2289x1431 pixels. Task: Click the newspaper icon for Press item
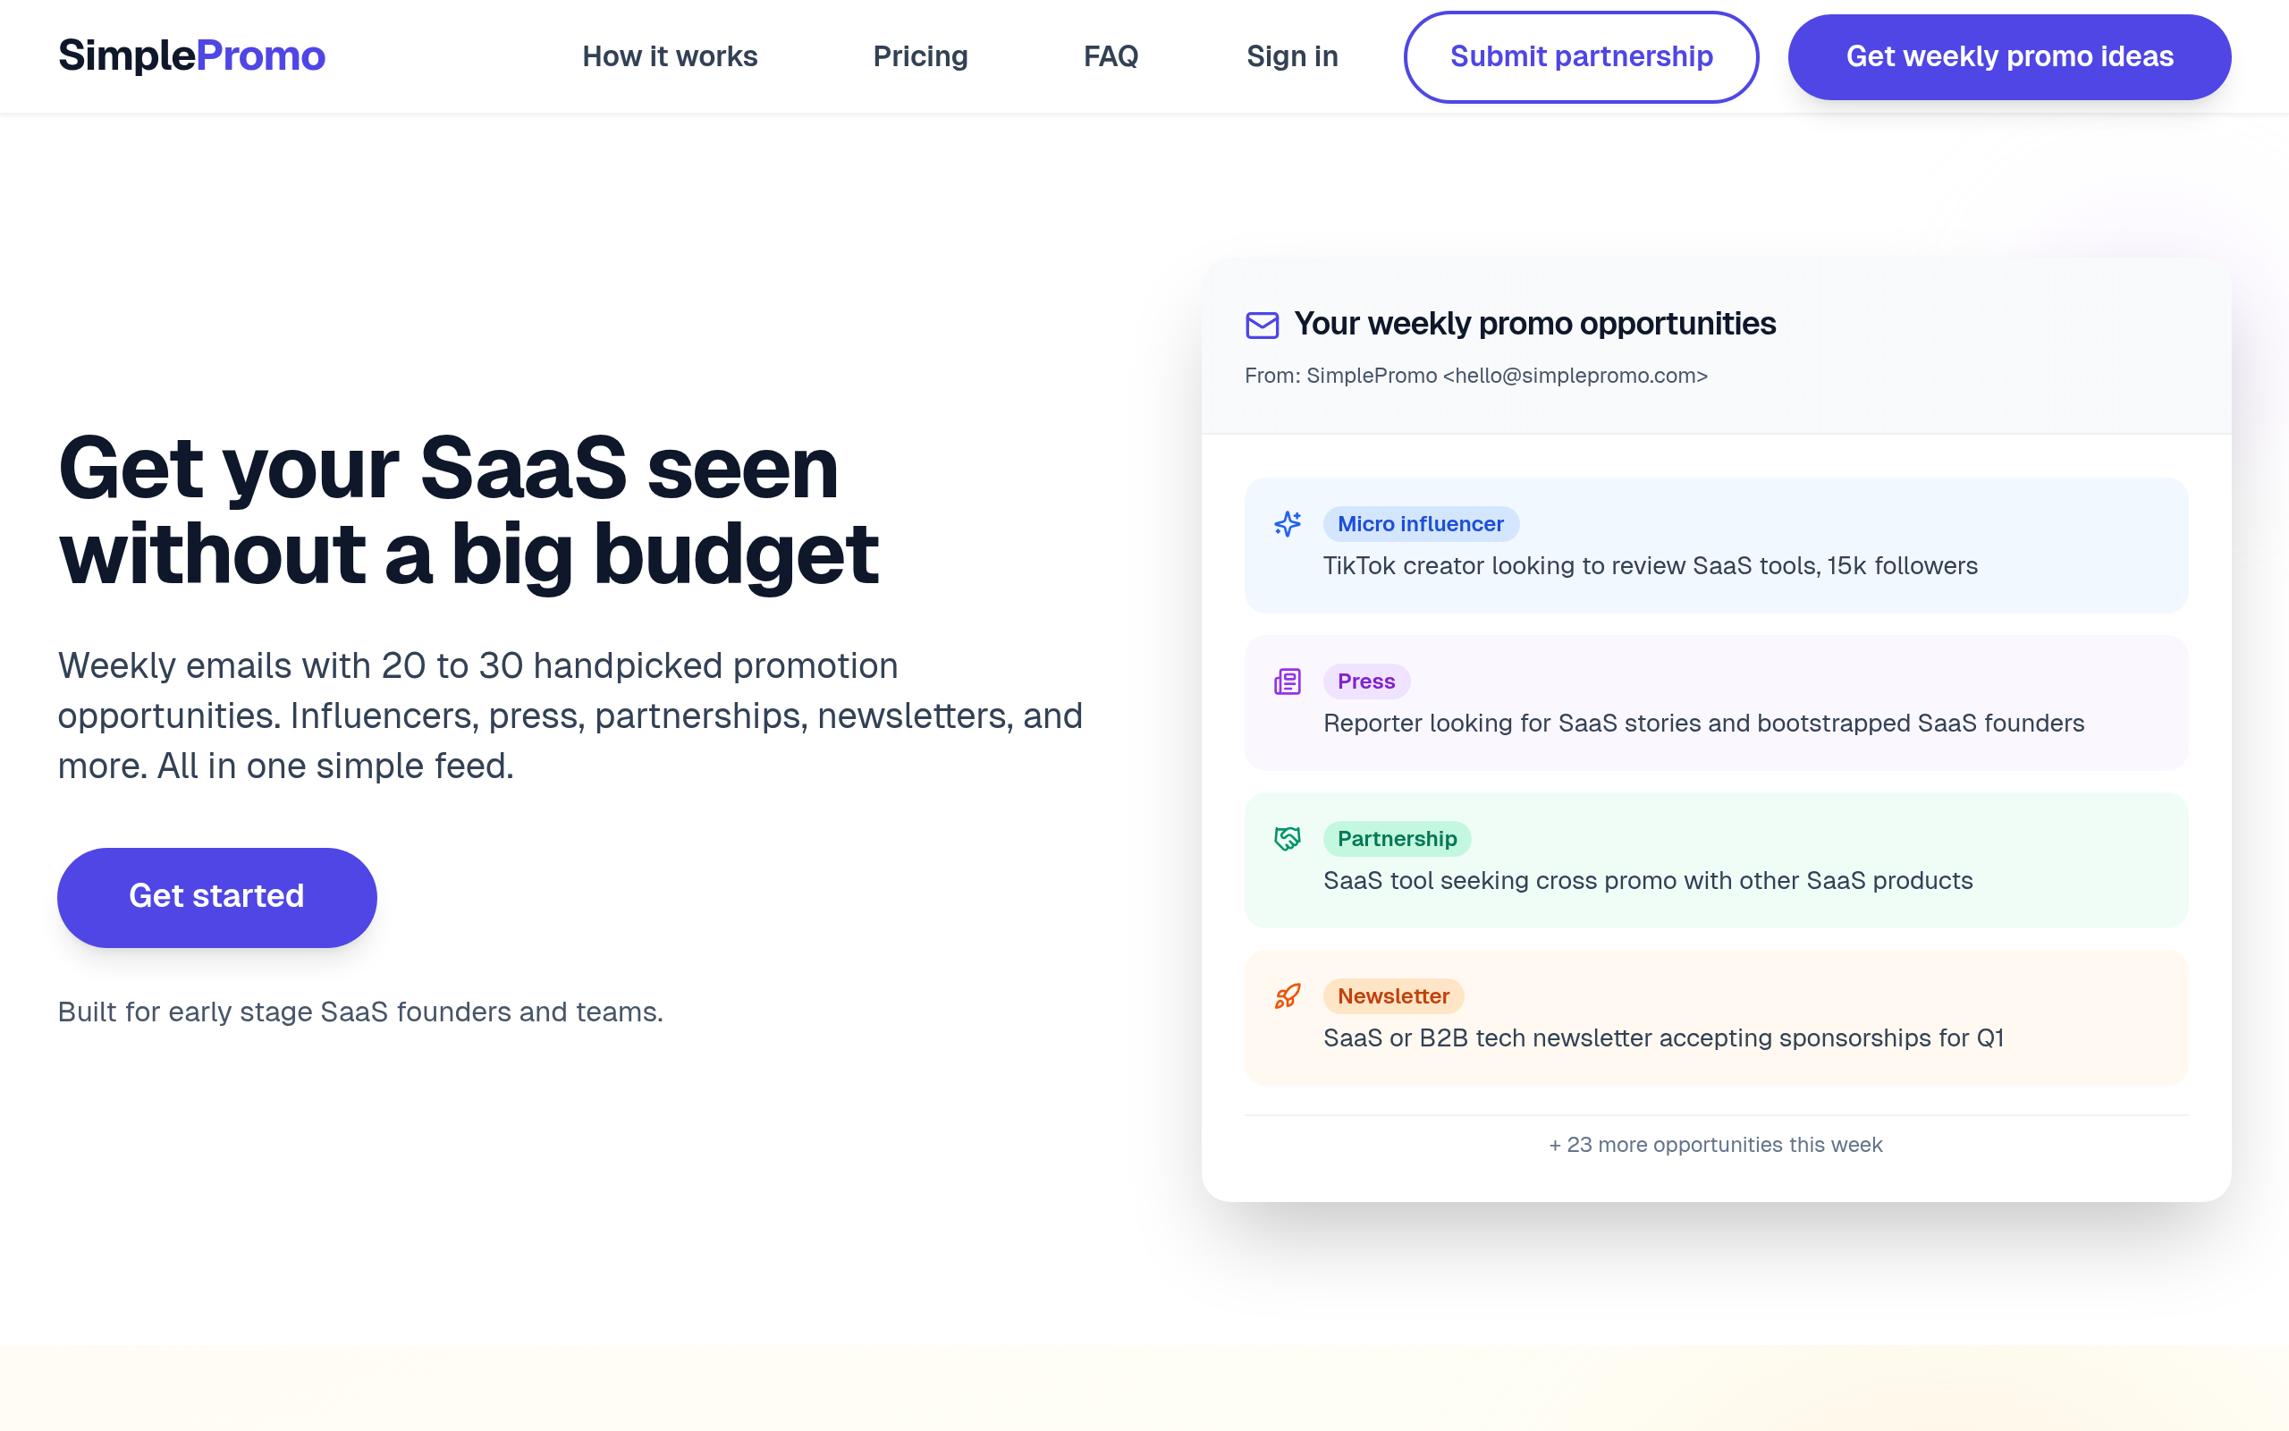coord(1288,682)
